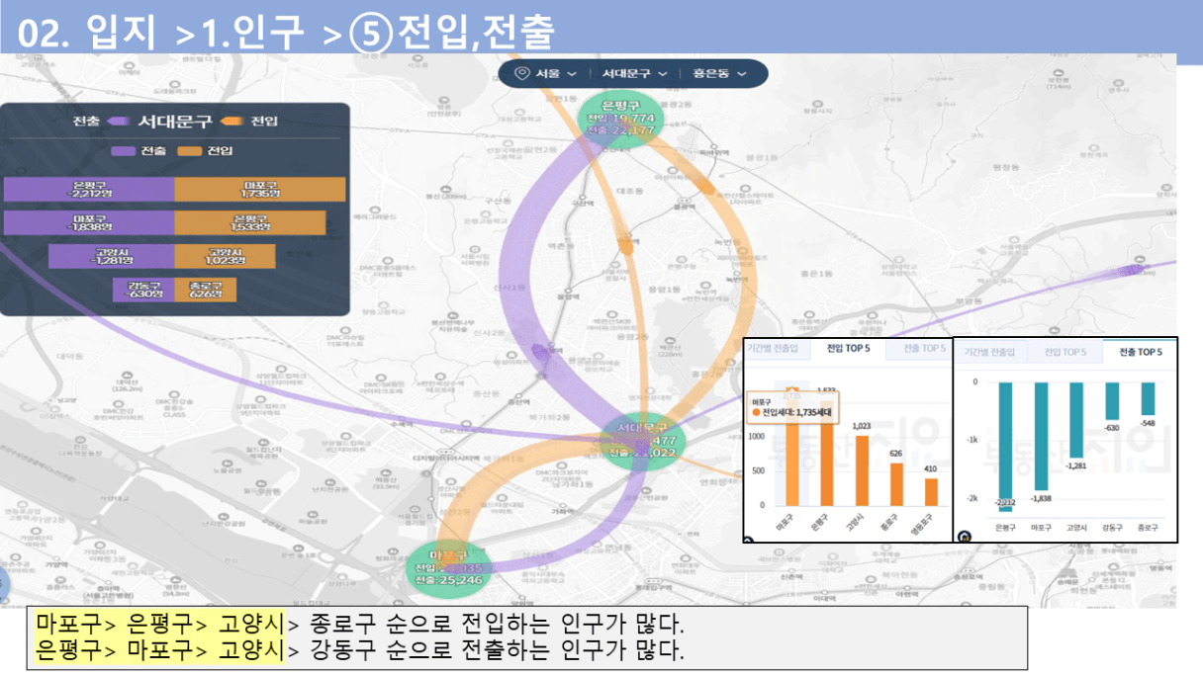This screenshot has width=1203, height=676.
Task: Select active 전입 TOP 5 tab in orange chart panel
Action: click(848, 348)
